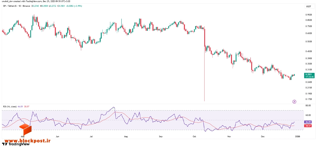Click the purple lightning bolt icon
Viewport: 317px width, 148px height.
(294, 102)
